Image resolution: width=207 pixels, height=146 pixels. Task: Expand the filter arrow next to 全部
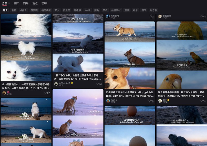(9, 4)
